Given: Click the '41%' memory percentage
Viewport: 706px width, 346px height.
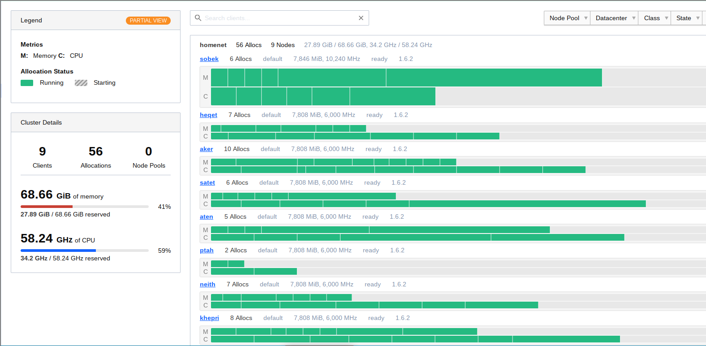Looking at the screenshot, I should point(164,207).
